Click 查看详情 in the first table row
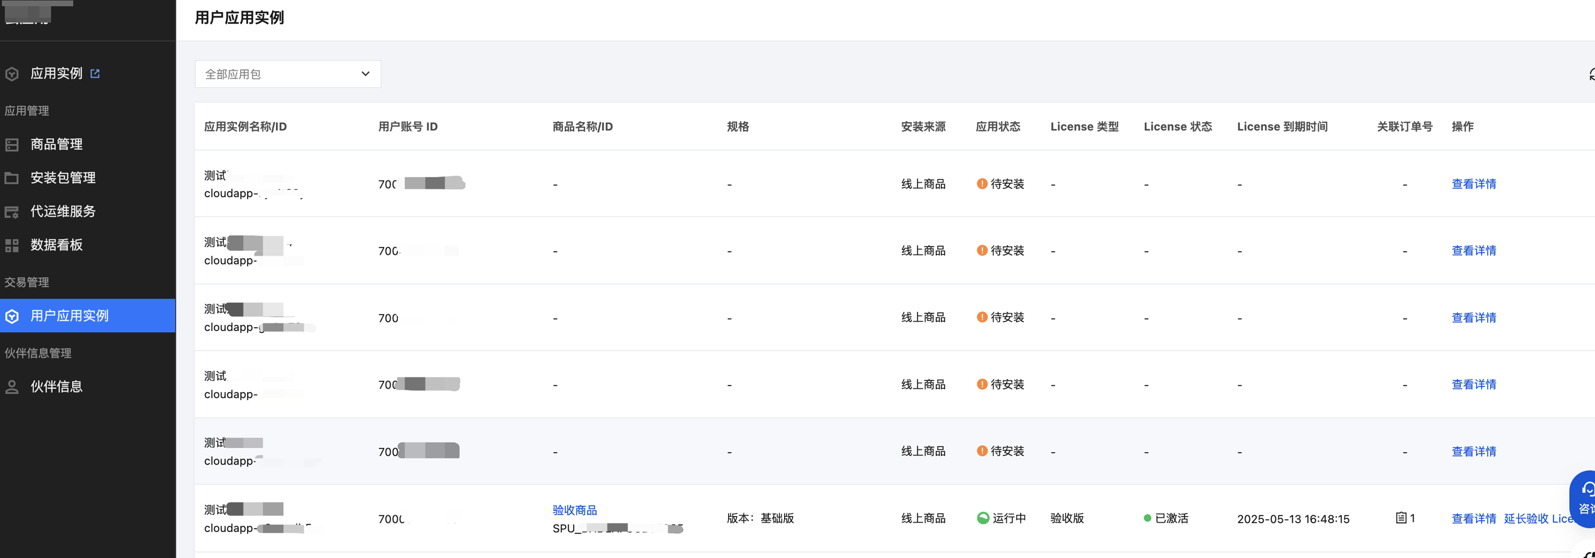The height and width of the screenshot is (558, 1595). tap(1473, 184)
